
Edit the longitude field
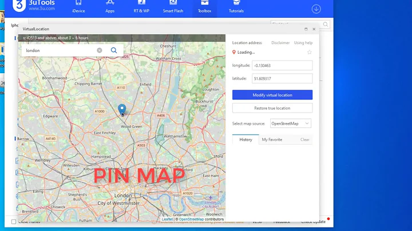coord(282,65)
